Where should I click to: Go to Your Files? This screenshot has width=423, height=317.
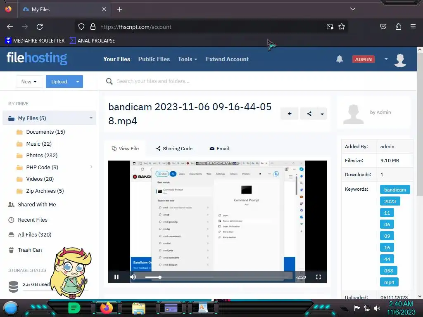116,59
